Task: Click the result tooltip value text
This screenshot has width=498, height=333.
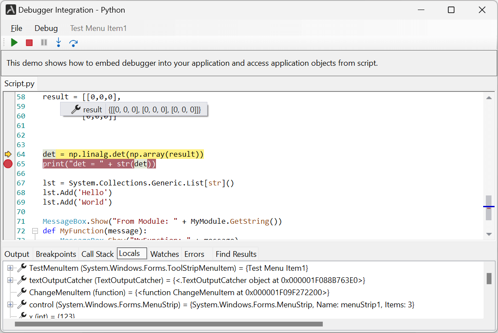Action: point(155,110)
